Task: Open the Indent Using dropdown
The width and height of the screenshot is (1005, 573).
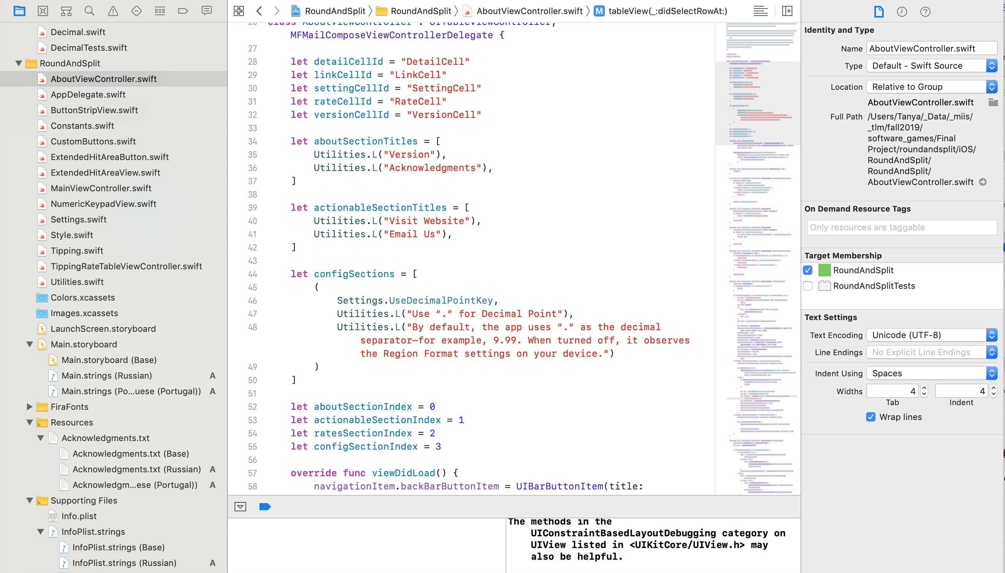Action: tap(932, 373)
